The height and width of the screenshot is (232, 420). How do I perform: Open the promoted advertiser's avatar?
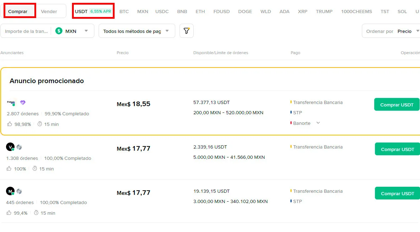pyautogui.click(x=11, y=103)
